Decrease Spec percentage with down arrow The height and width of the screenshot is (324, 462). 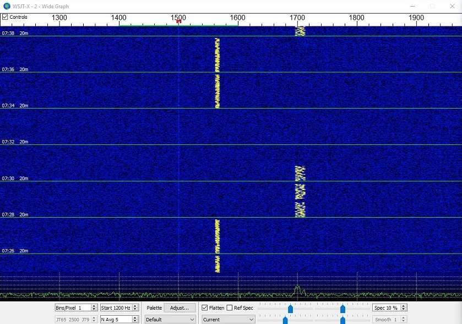pyautogui.click(x=404, y=310)
